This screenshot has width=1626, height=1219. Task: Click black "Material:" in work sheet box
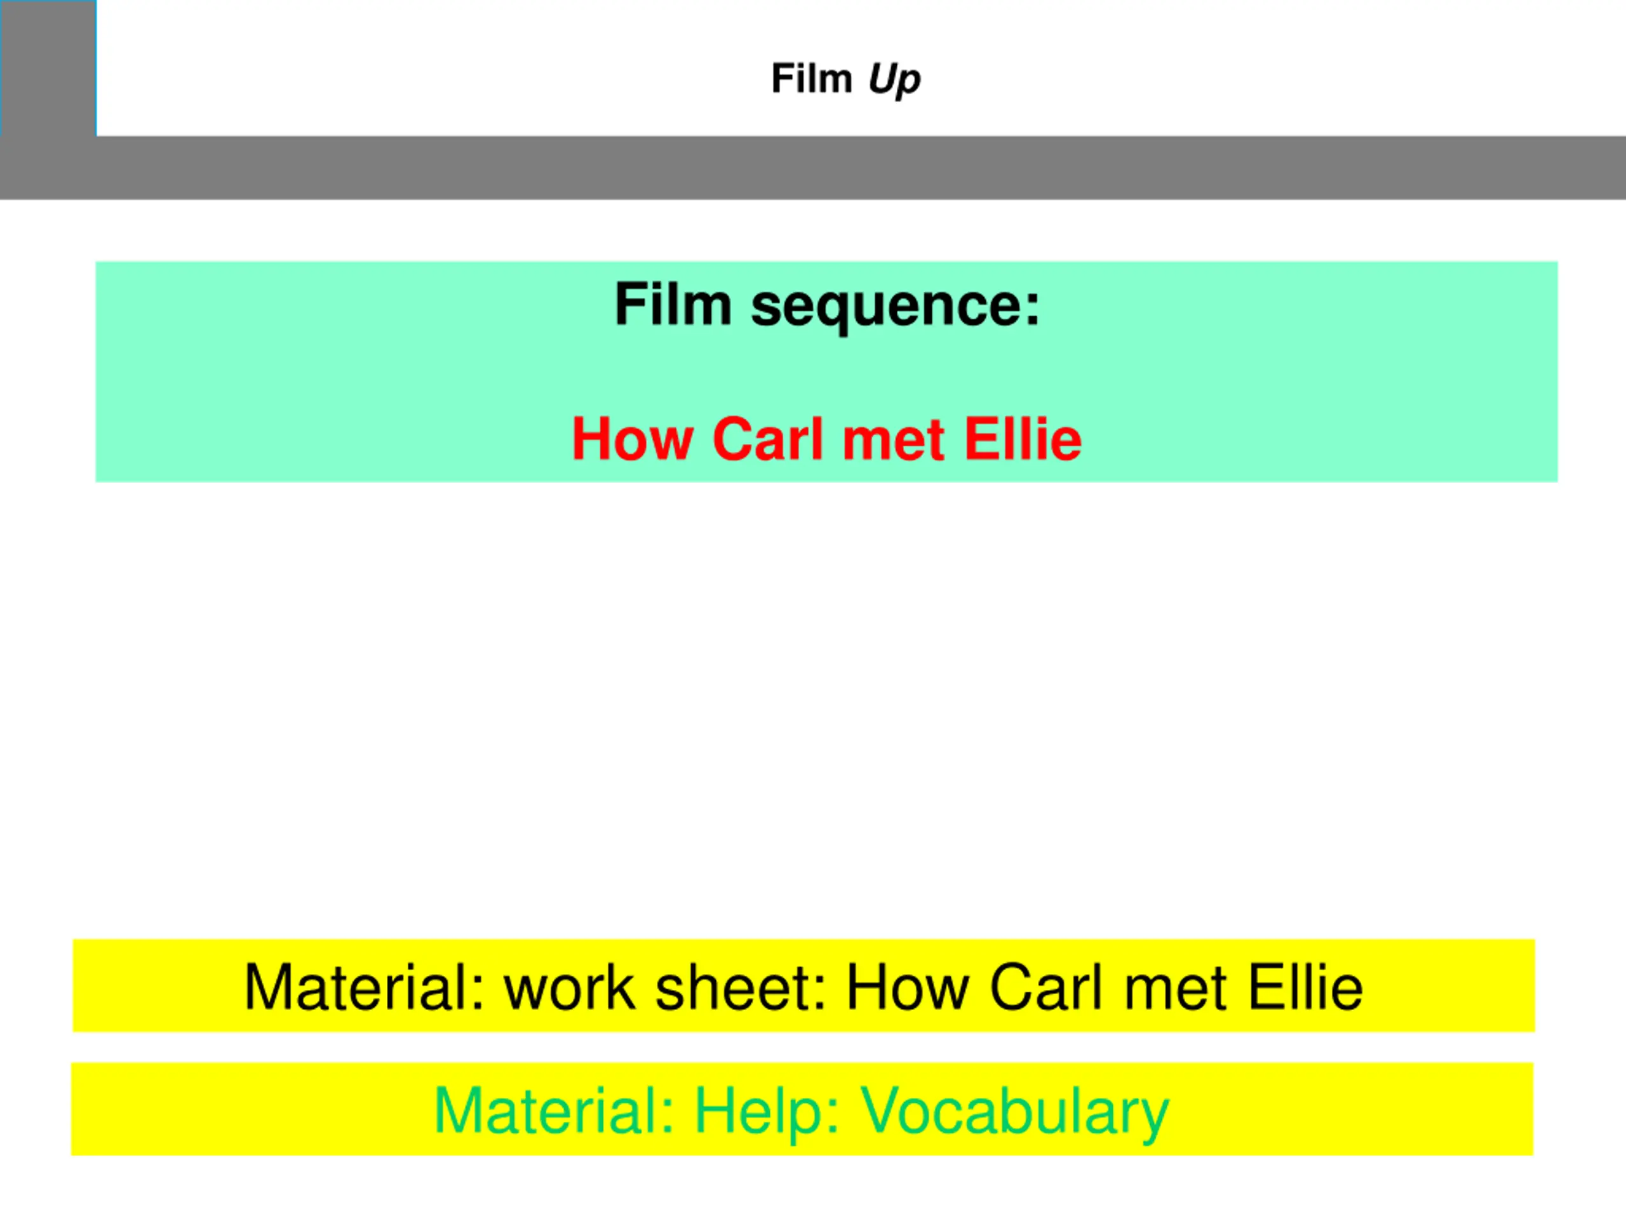[365, 987]
